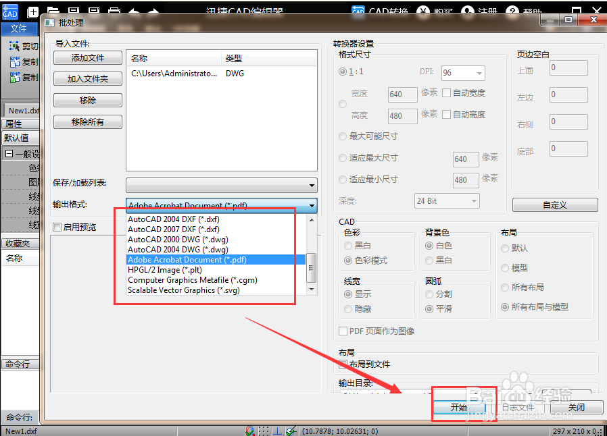
Task: Choose 色彩模式 radio option
Action: tap(348, 261)
